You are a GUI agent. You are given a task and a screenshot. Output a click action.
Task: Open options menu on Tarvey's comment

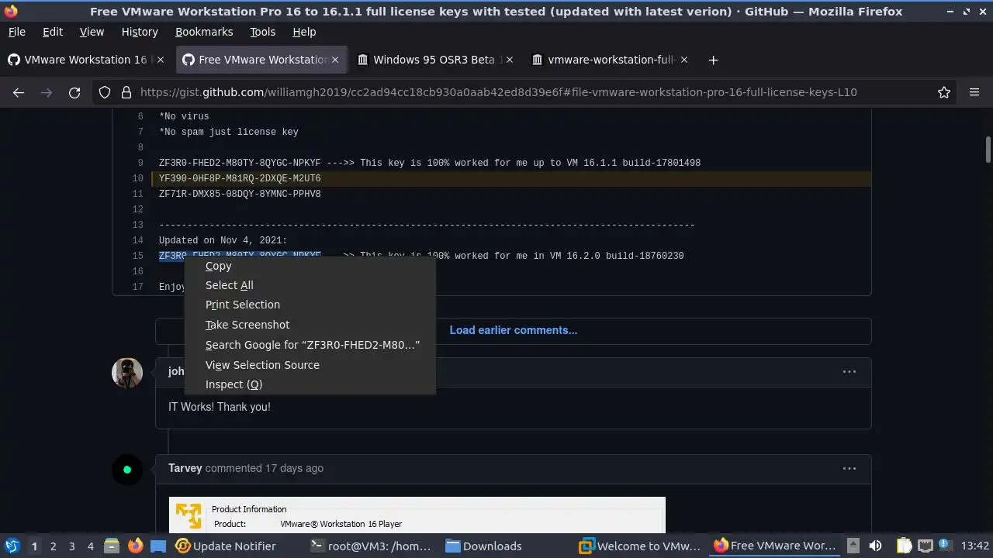pyautogui.click(x=849, y=468)
